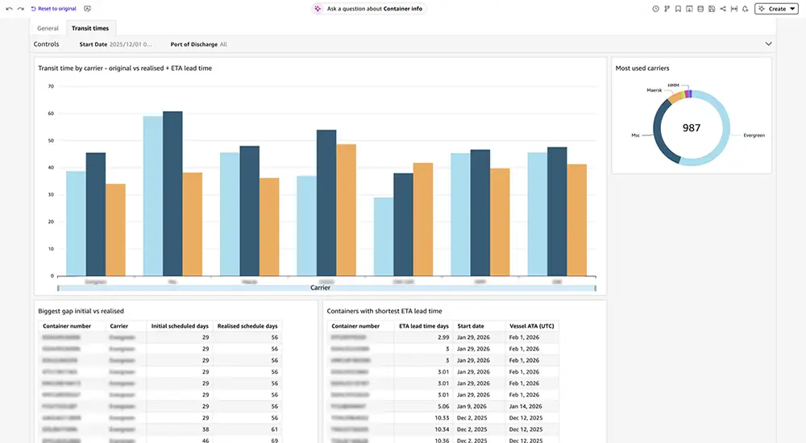Image resolution: width=806 pixels, height=443 pixels.
Task: Click the redo arrow icon
Action: 20,9
